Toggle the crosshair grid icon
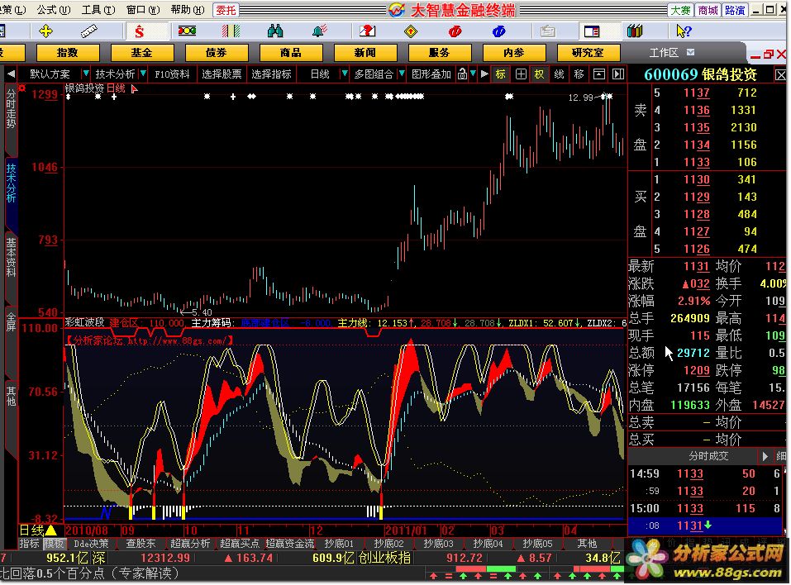791x585 pixels. tap(521, 74)
